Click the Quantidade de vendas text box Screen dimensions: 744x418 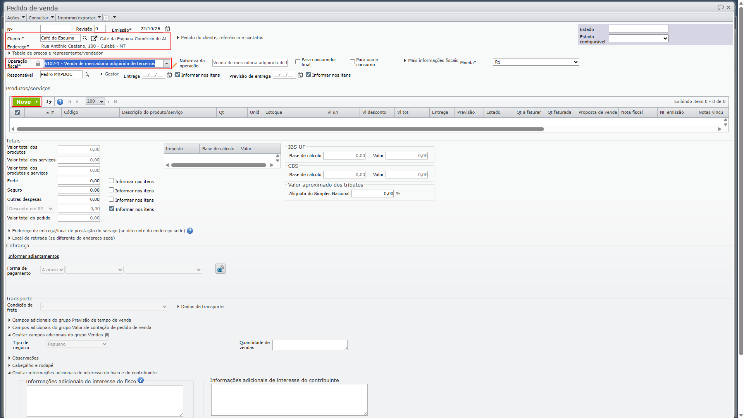coord(310,345)
